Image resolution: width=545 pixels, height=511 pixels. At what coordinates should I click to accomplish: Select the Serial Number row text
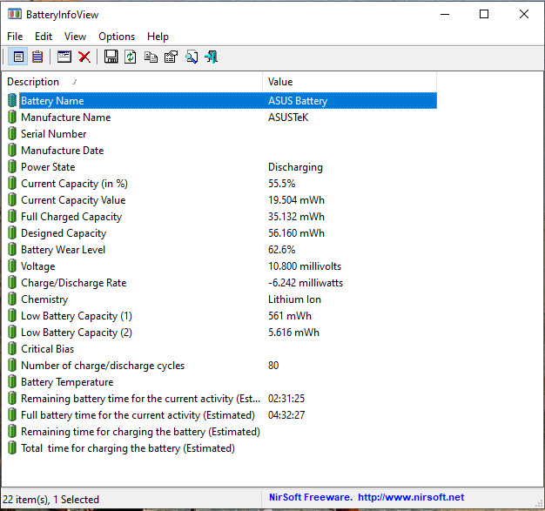pyautogui.click(x=53, y=134)
